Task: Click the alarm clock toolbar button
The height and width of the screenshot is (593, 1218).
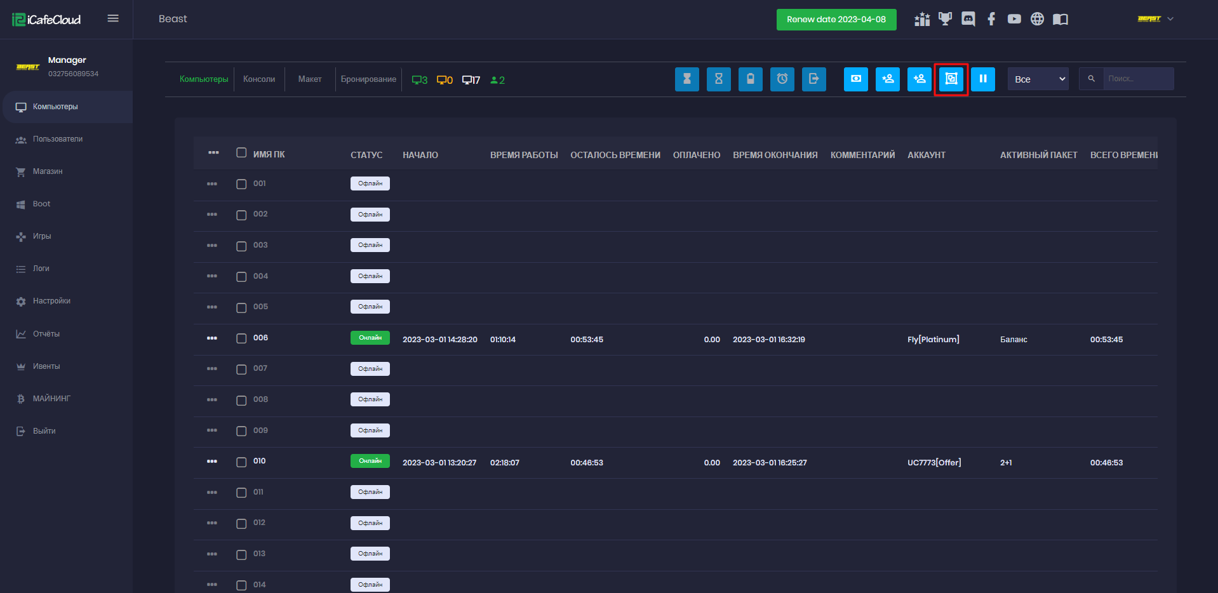Action: click(x=782, y=79)
